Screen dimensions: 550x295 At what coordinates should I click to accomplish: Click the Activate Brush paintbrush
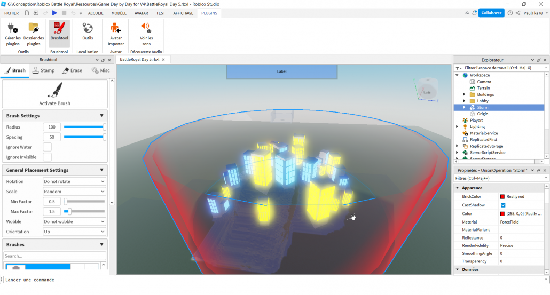point(55,90)
